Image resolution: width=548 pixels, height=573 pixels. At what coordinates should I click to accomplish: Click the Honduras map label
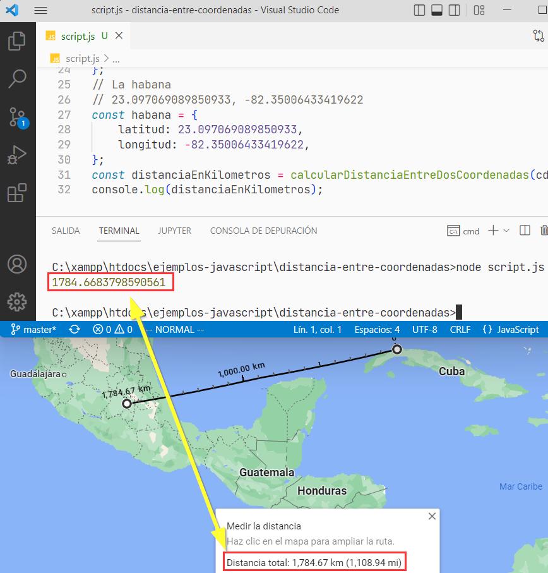pos(322,491)
